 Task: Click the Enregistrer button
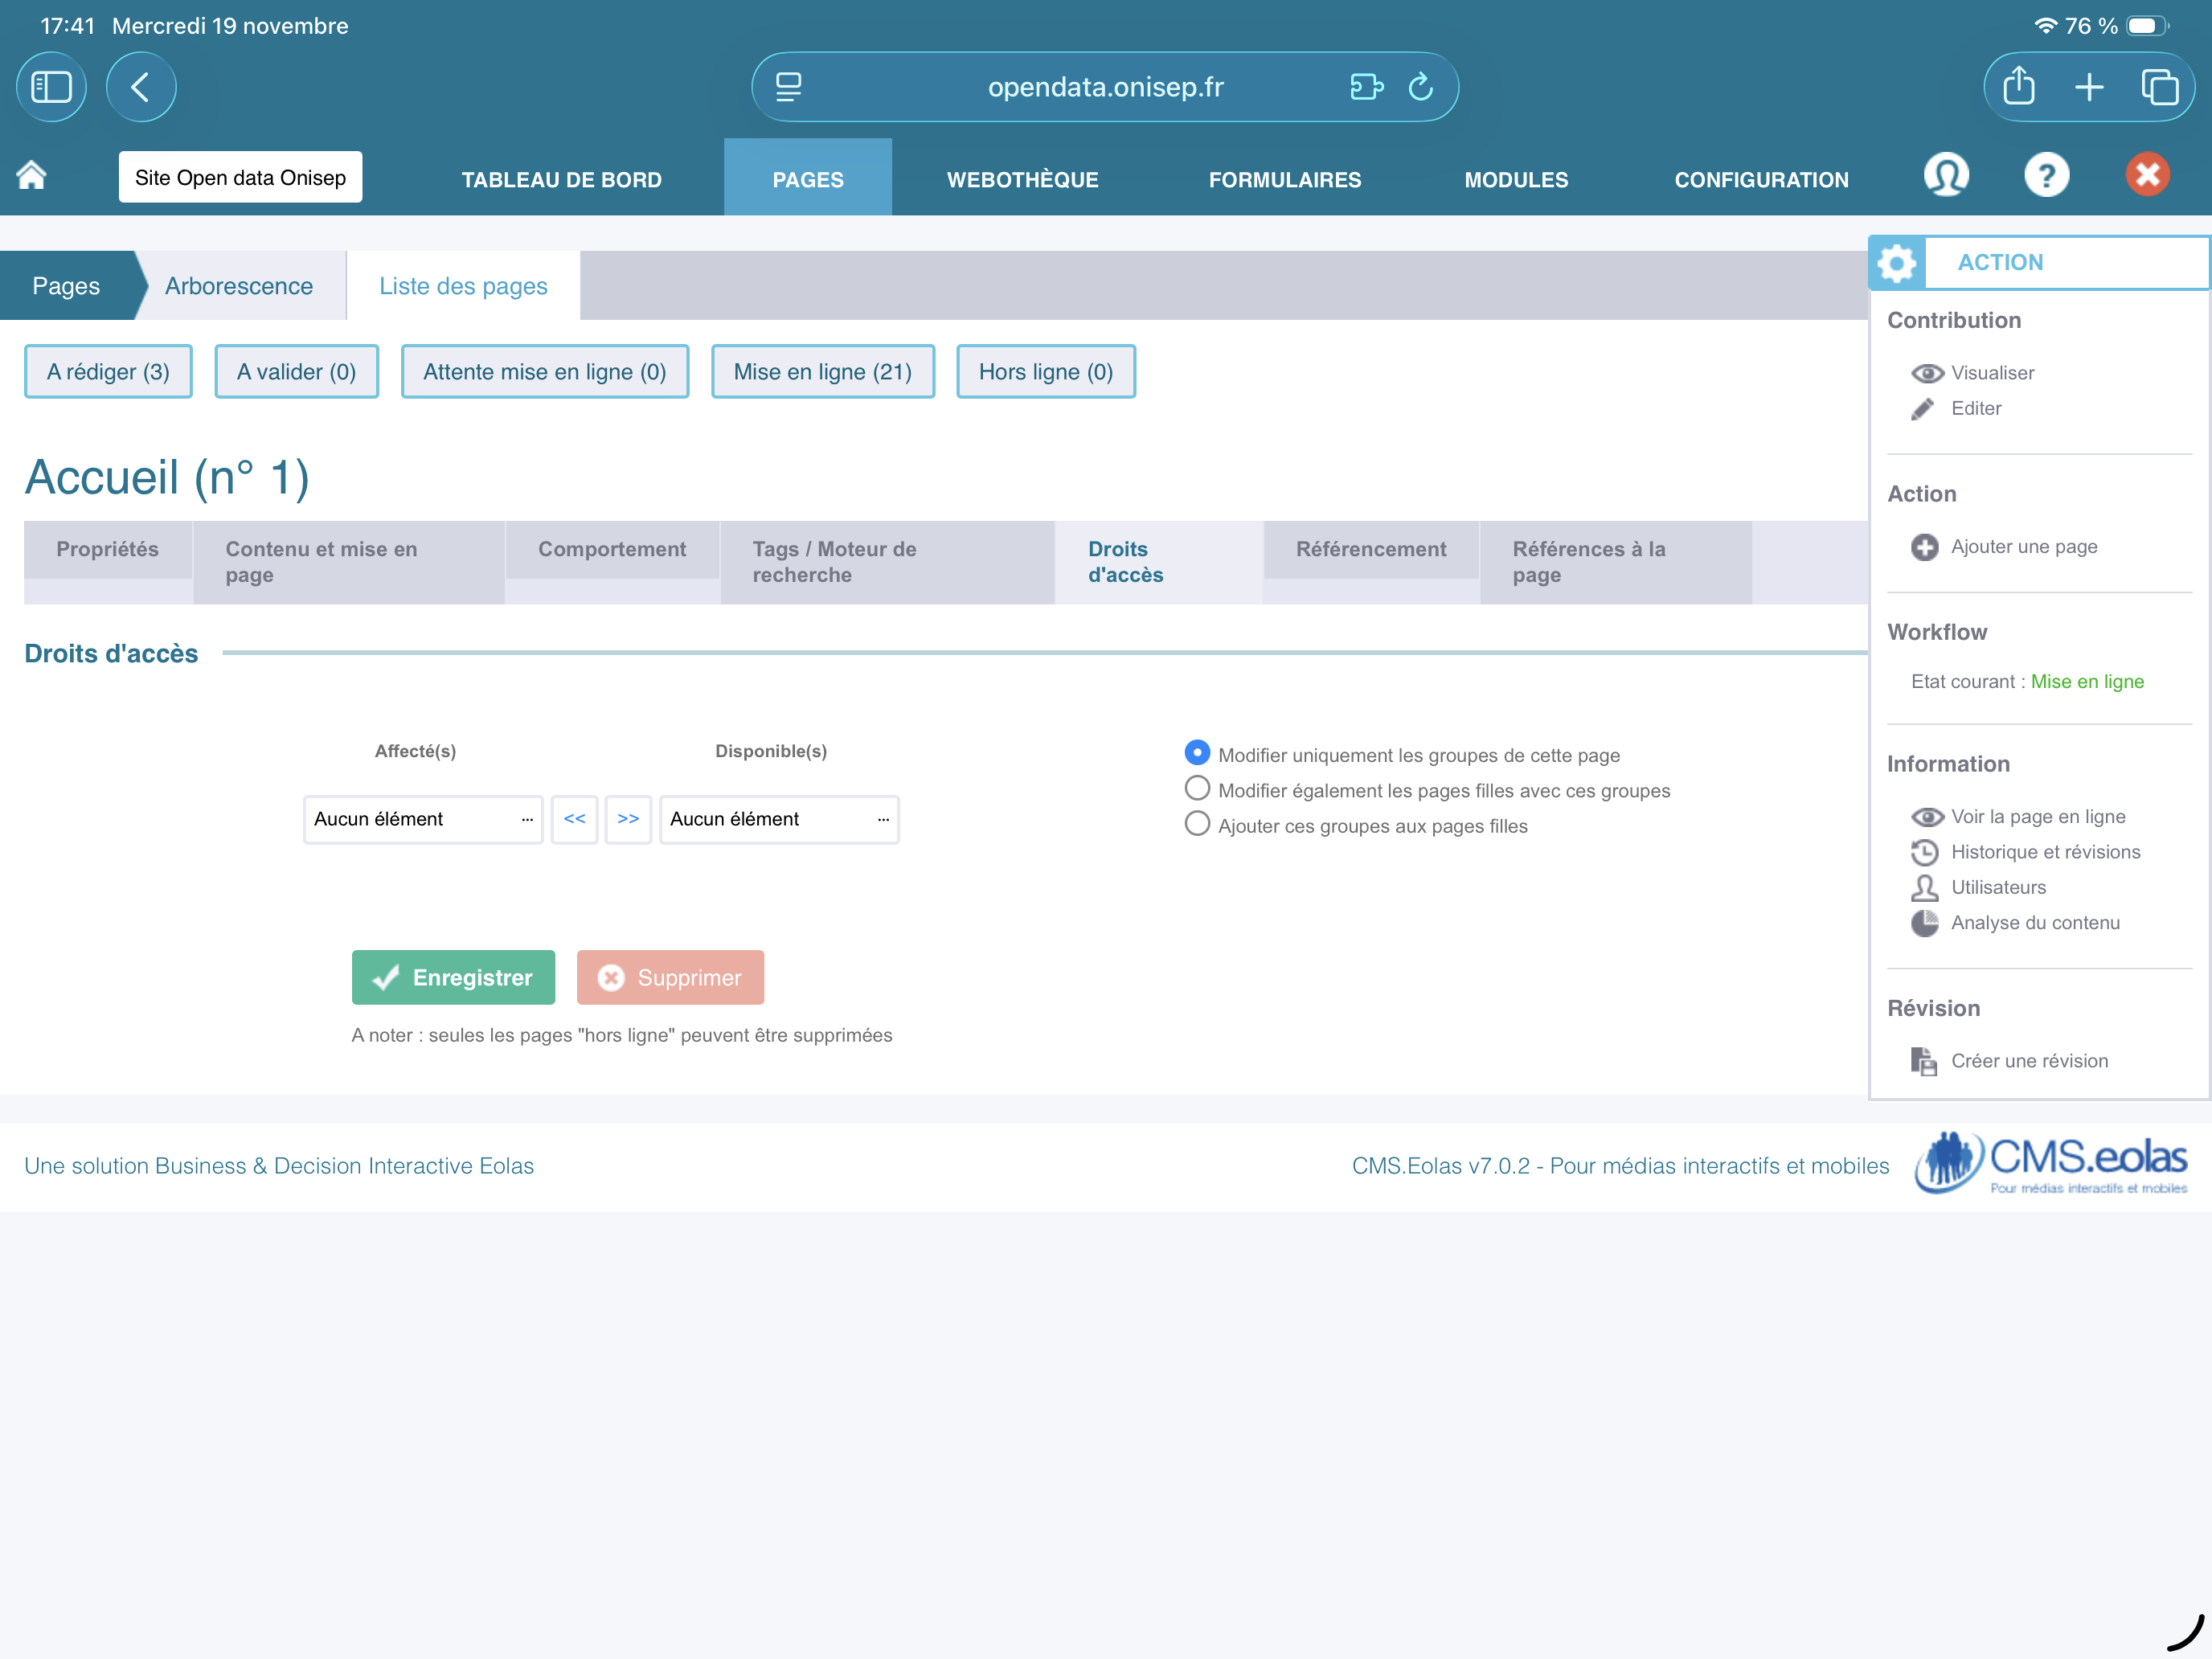tap(453, 977)
